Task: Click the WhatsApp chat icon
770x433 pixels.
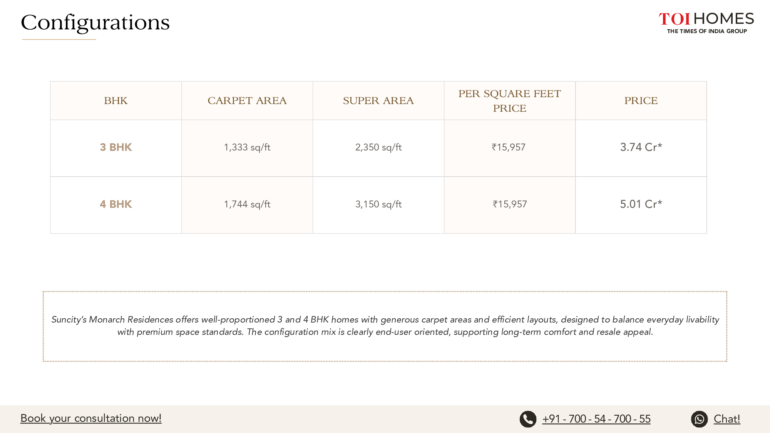Action: coord(699,419)
